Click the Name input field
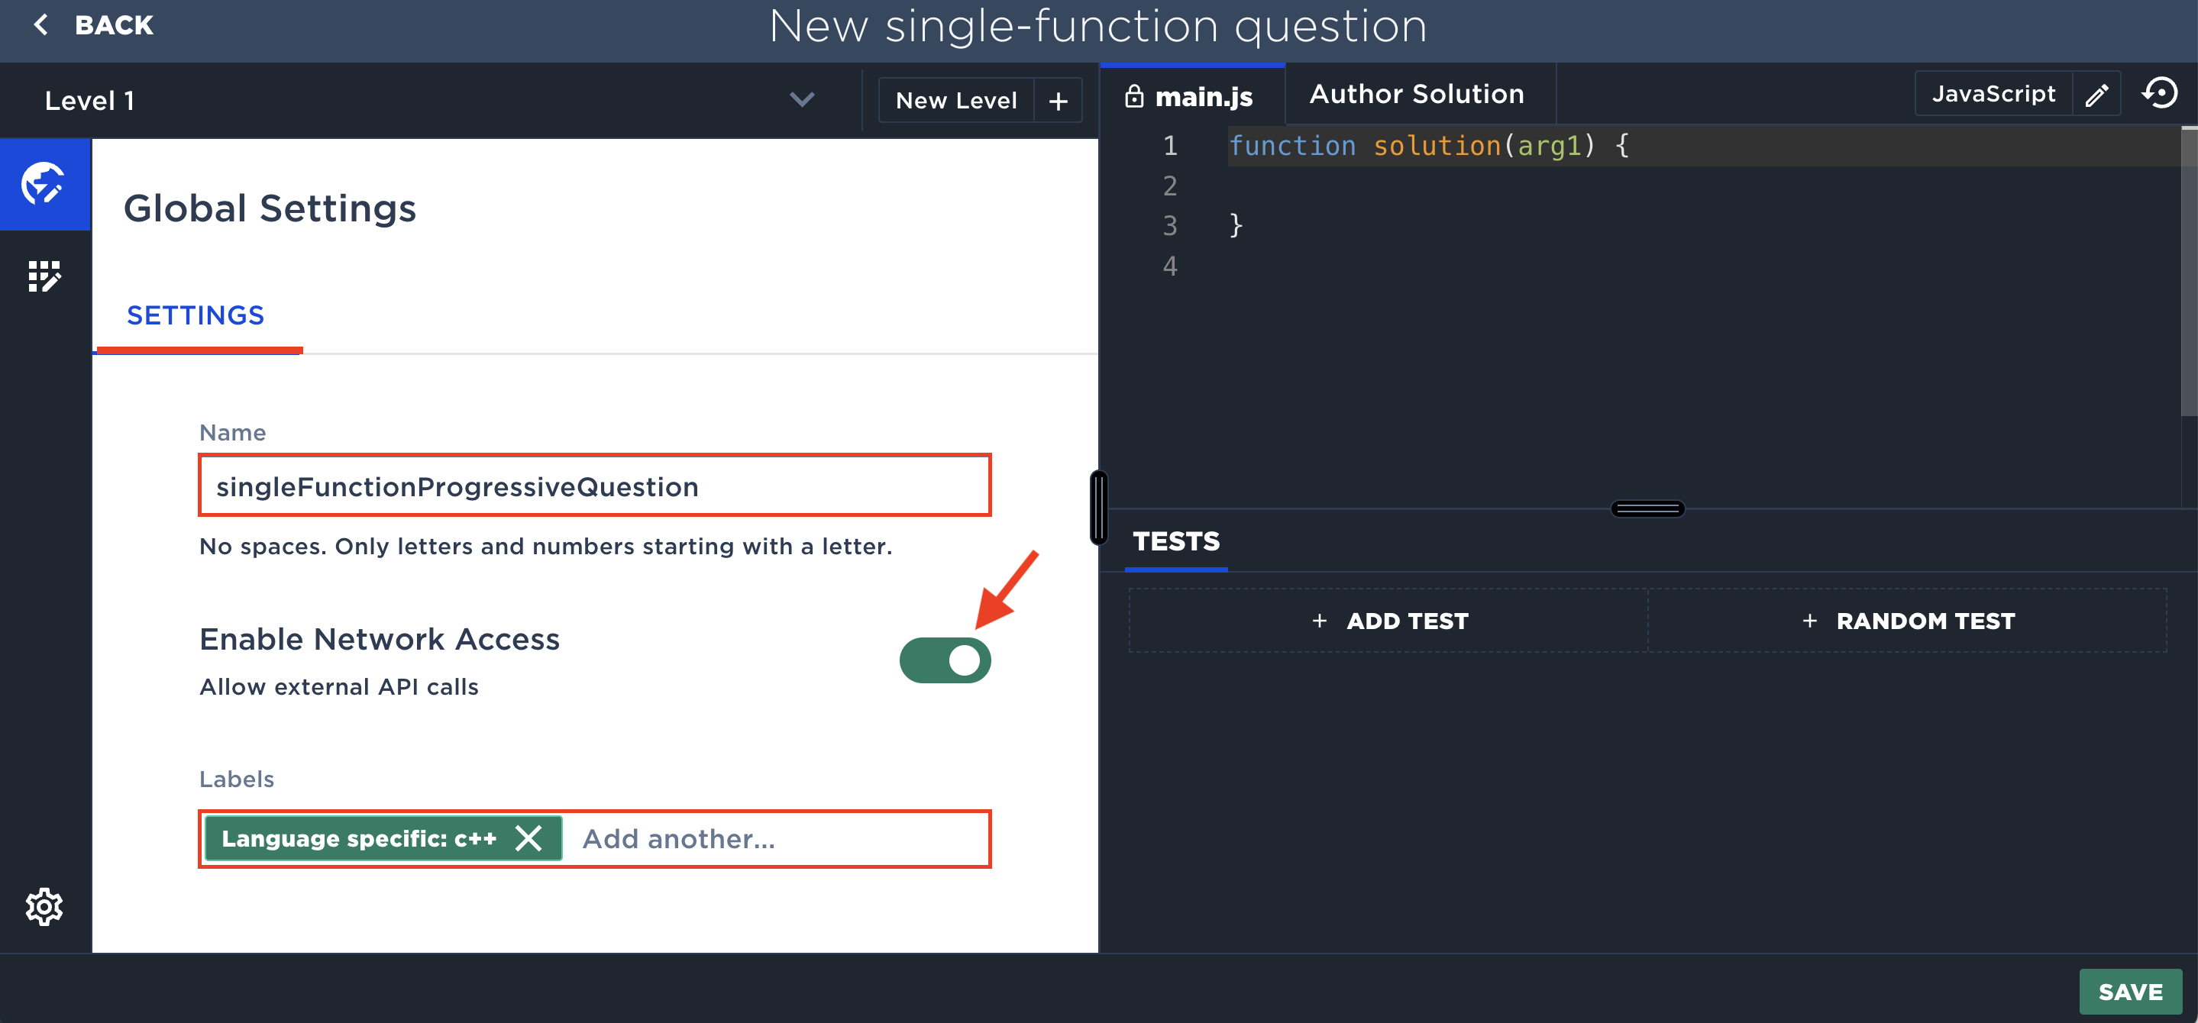The height and width of the screenshot is (1023, 2198). (x=594, y=486)
